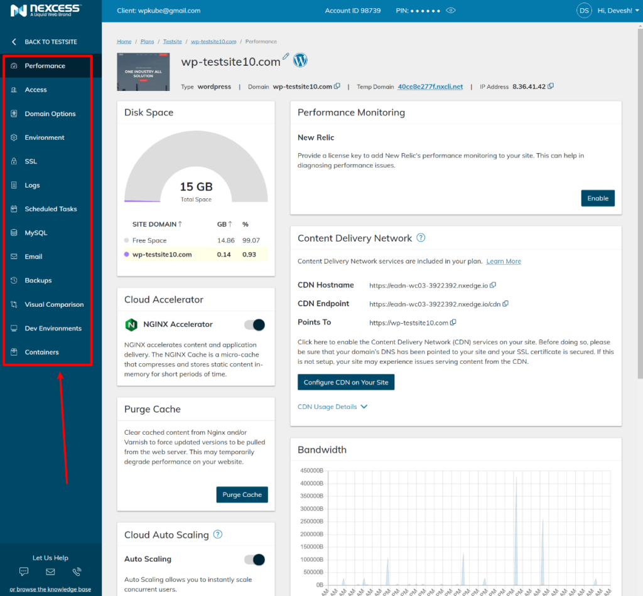Open the SSL section in sidebar
The image size is (643, 596).
(x=30, y=161)
